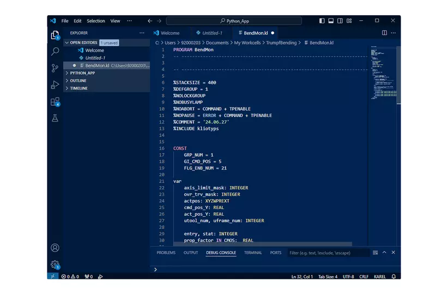This screenshot has height=294, width=448.
Task: Open the Manage settings gear
Action: coord(55,264)
